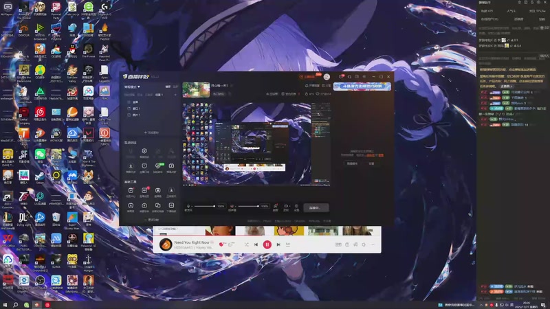This screenshot has height=309, width=550.
Task: Select the Scene 1 tab
Action: click(x=159, y=95)
